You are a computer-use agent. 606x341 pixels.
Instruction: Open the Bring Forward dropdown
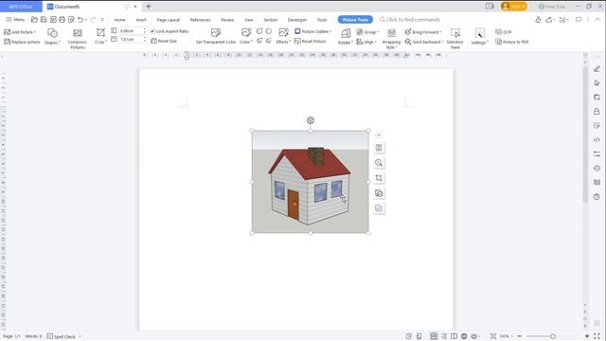423,32
